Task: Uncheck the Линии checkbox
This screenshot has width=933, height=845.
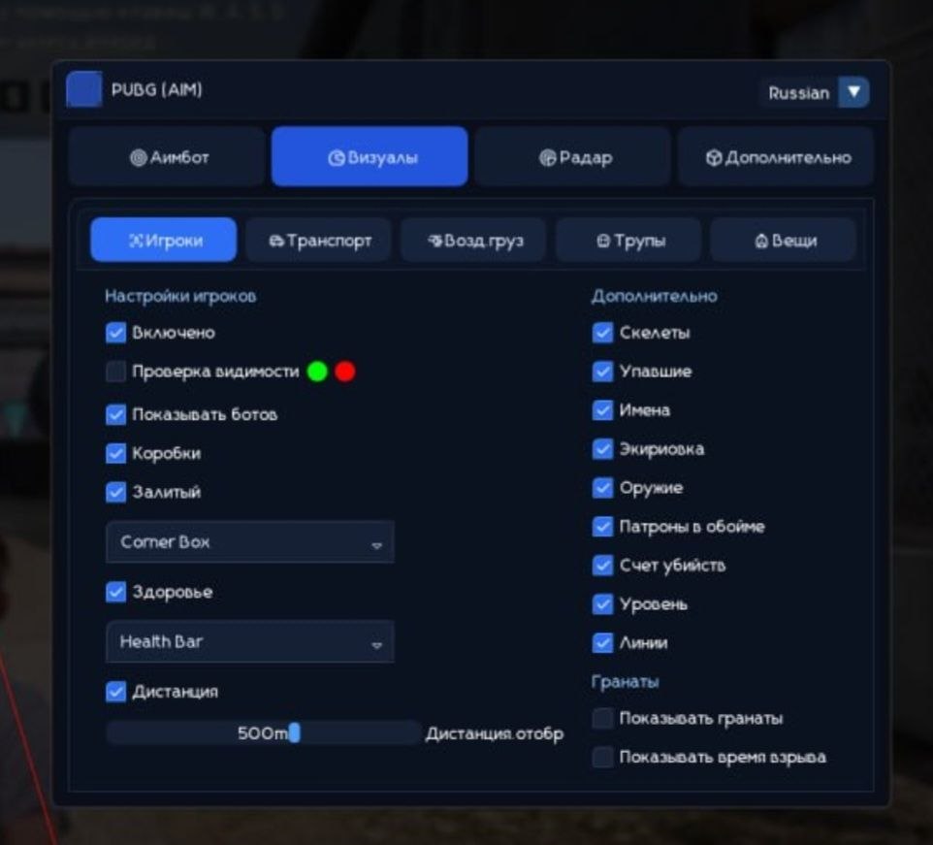Action: click(x=602, y=642)
